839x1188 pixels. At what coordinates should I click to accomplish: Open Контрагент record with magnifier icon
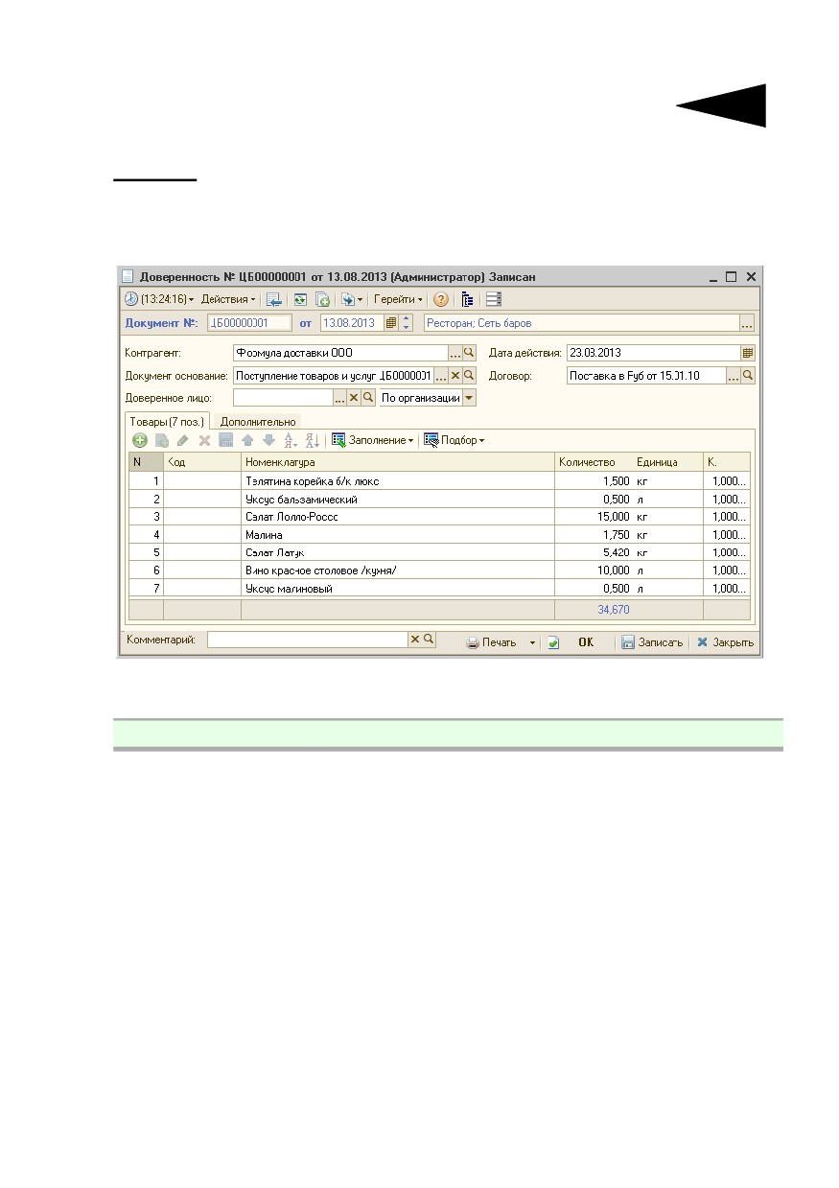[x=469, y=353]
